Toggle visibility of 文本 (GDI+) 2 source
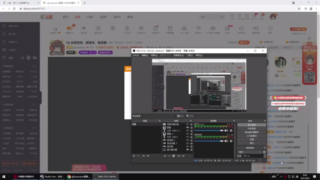Image resolution: width=320 pixels, height=180 pixels. pos(188,131)
